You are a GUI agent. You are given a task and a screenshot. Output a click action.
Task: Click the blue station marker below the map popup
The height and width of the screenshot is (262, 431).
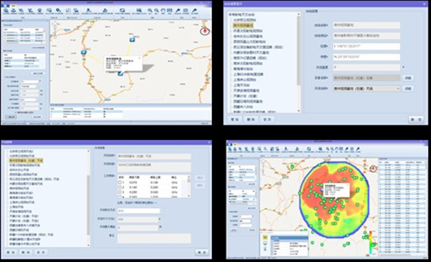(121, 74)
